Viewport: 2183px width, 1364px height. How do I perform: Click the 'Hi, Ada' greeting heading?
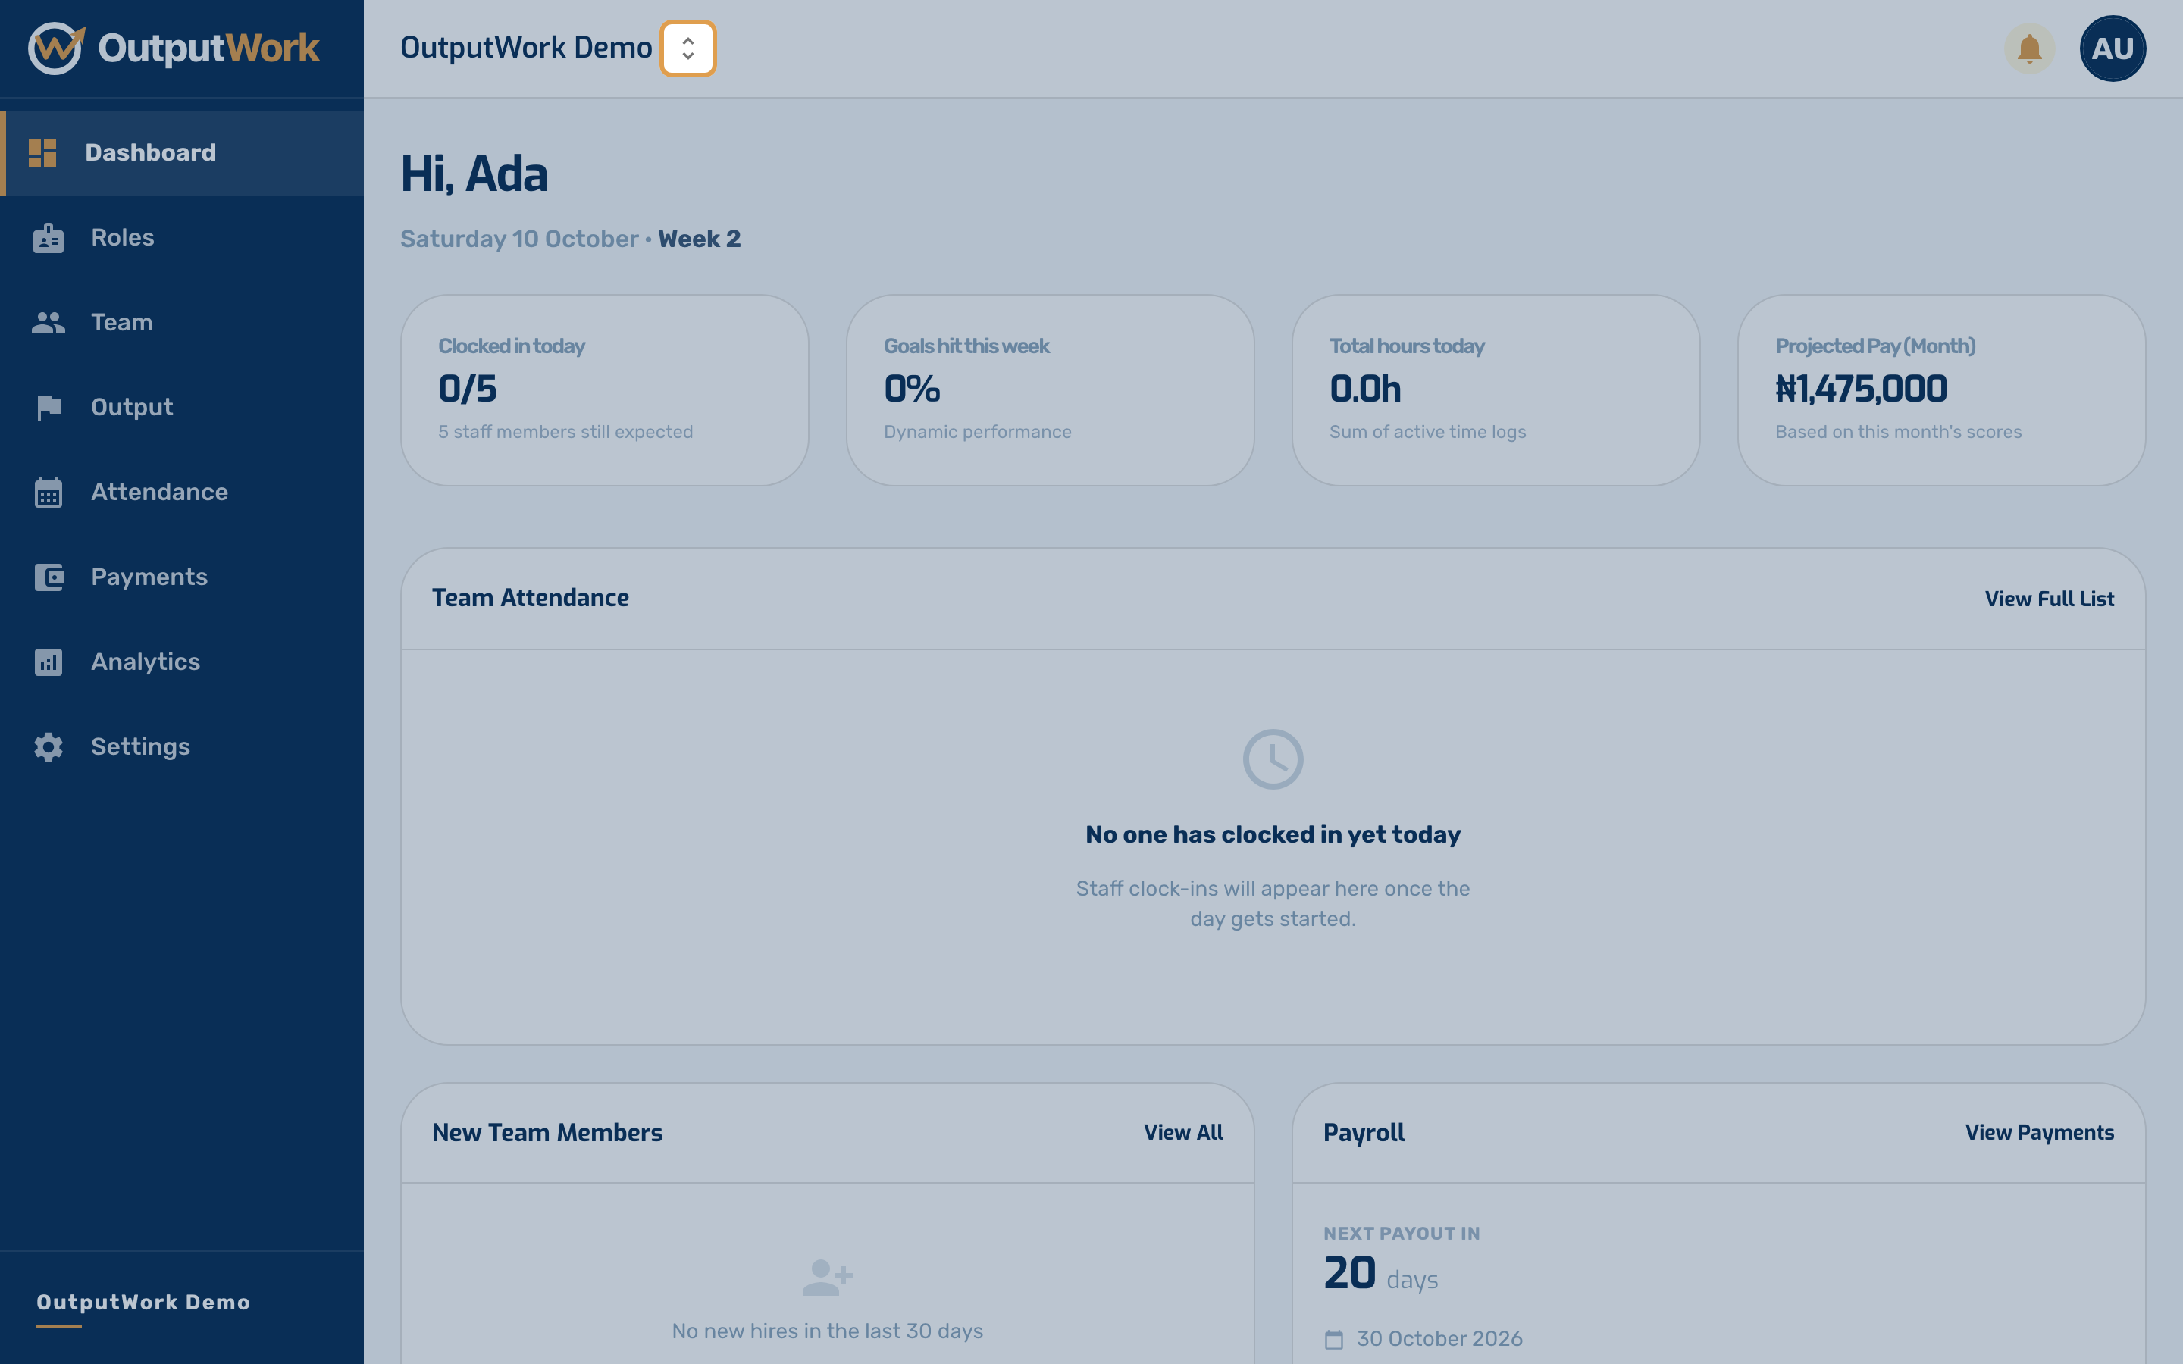(x=474, y=174)
